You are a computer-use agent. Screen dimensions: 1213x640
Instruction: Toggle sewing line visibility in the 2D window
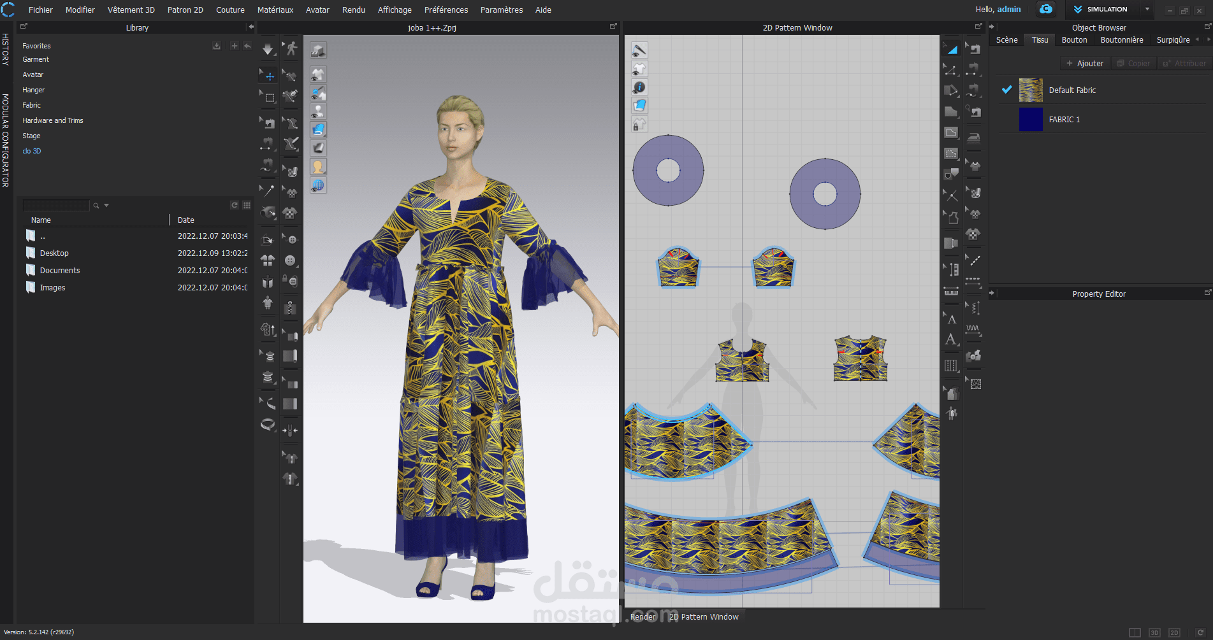coord(639,50)
